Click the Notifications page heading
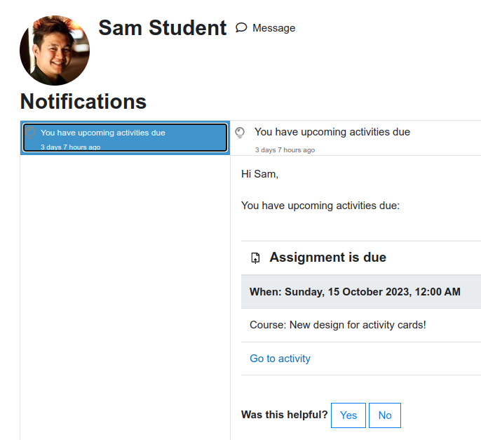 click(83, 101)
